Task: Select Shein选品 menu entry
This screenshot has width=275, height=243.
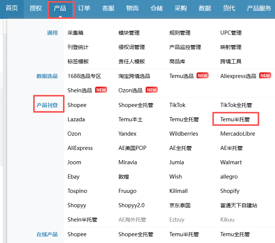Action: (x=80, y=90)
